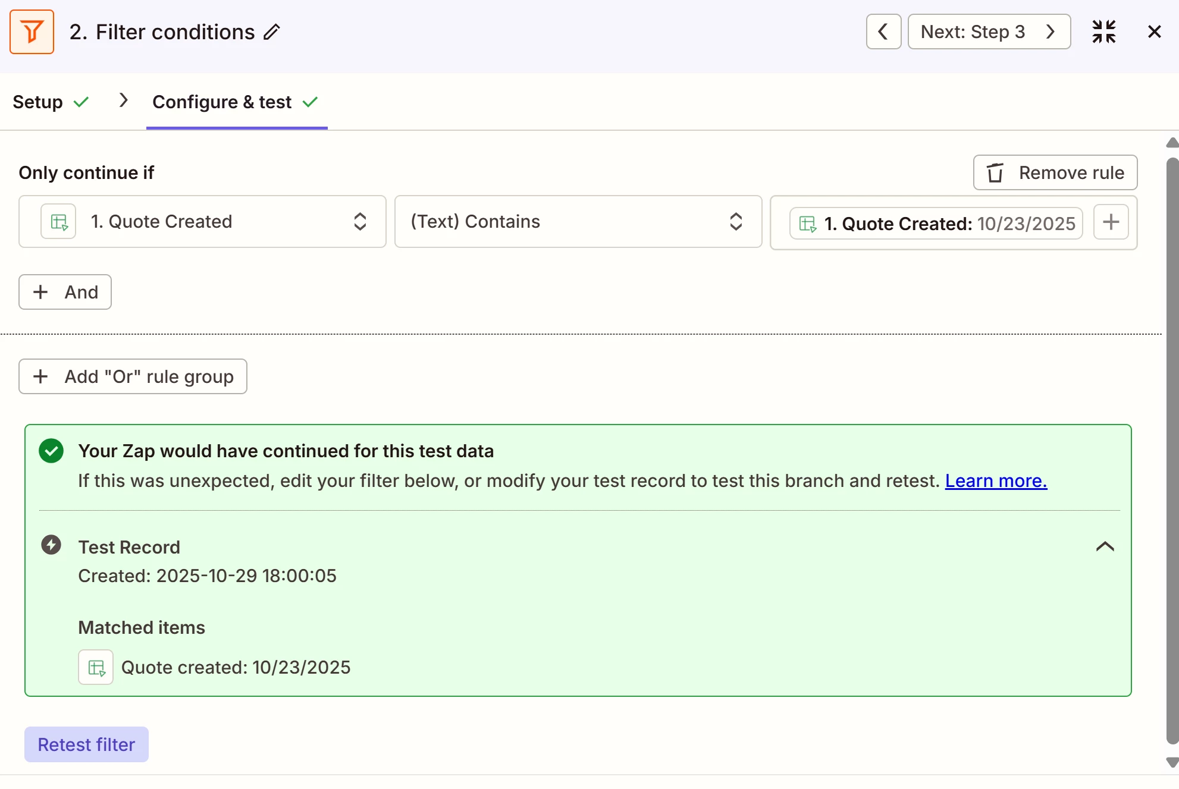This screenshot has height=789, width=1179.
Task: Click the vertical scrollbar thumb
Action: tap(1172, 452)
